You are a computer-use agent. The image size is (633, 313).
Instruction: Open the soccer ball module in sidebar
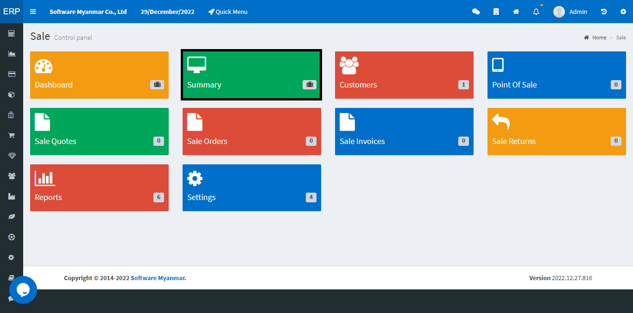coord(12,237)
